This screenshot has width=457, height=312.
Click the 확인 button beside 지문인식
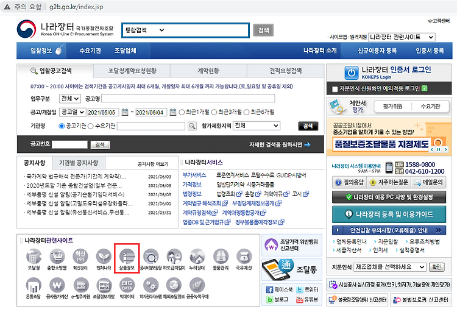pyautogui.click(x=436, y=267)
